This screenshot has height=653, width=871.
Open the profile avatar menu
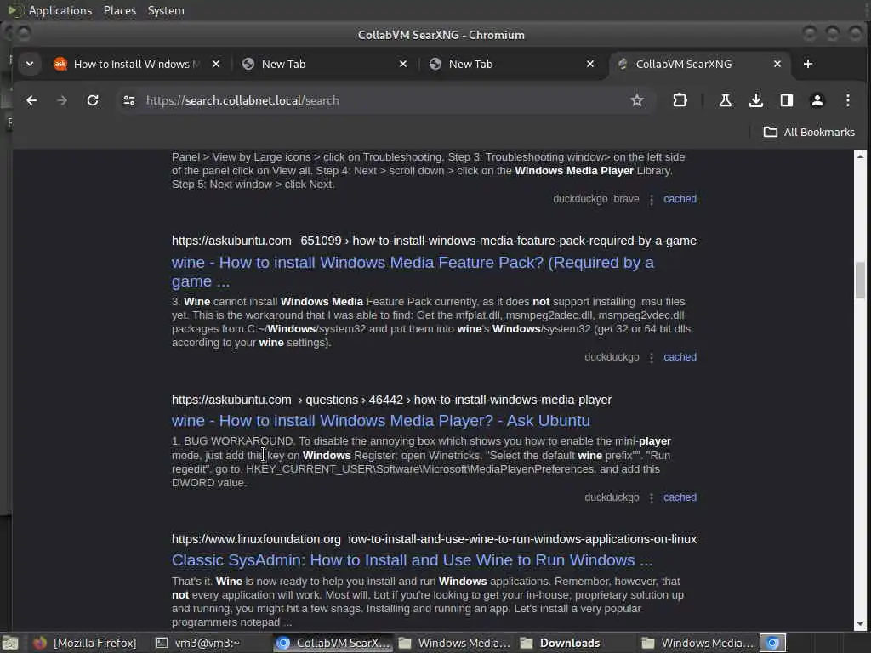(x=817, y=100)
